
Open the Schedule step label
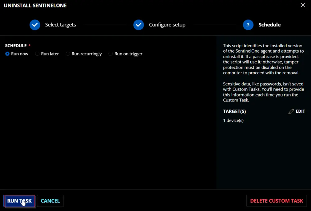pyautogui.click(x=270, y=25)
